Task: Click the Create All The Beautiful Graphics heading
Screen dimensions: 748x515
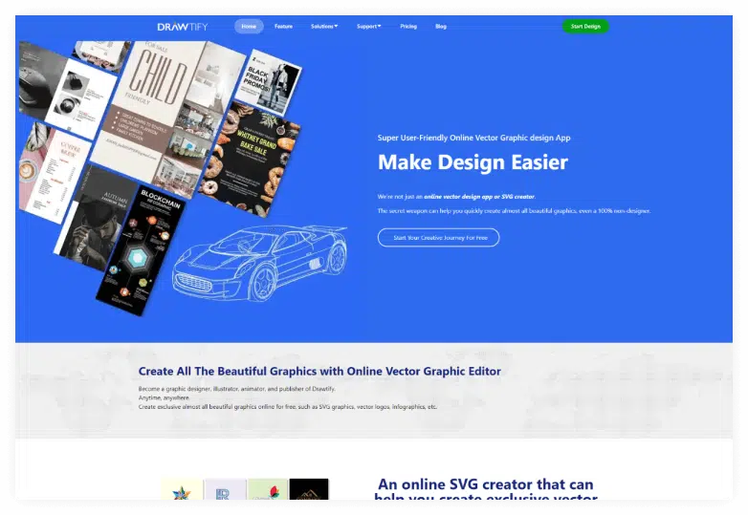Action: 319,371
